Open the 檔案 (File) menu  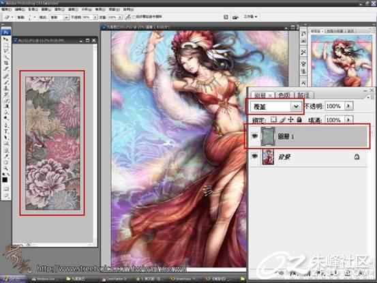tap(7, 10)
